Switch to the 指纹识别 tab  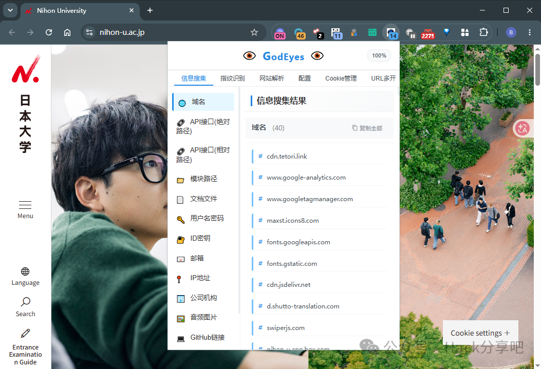click(233, 79)
